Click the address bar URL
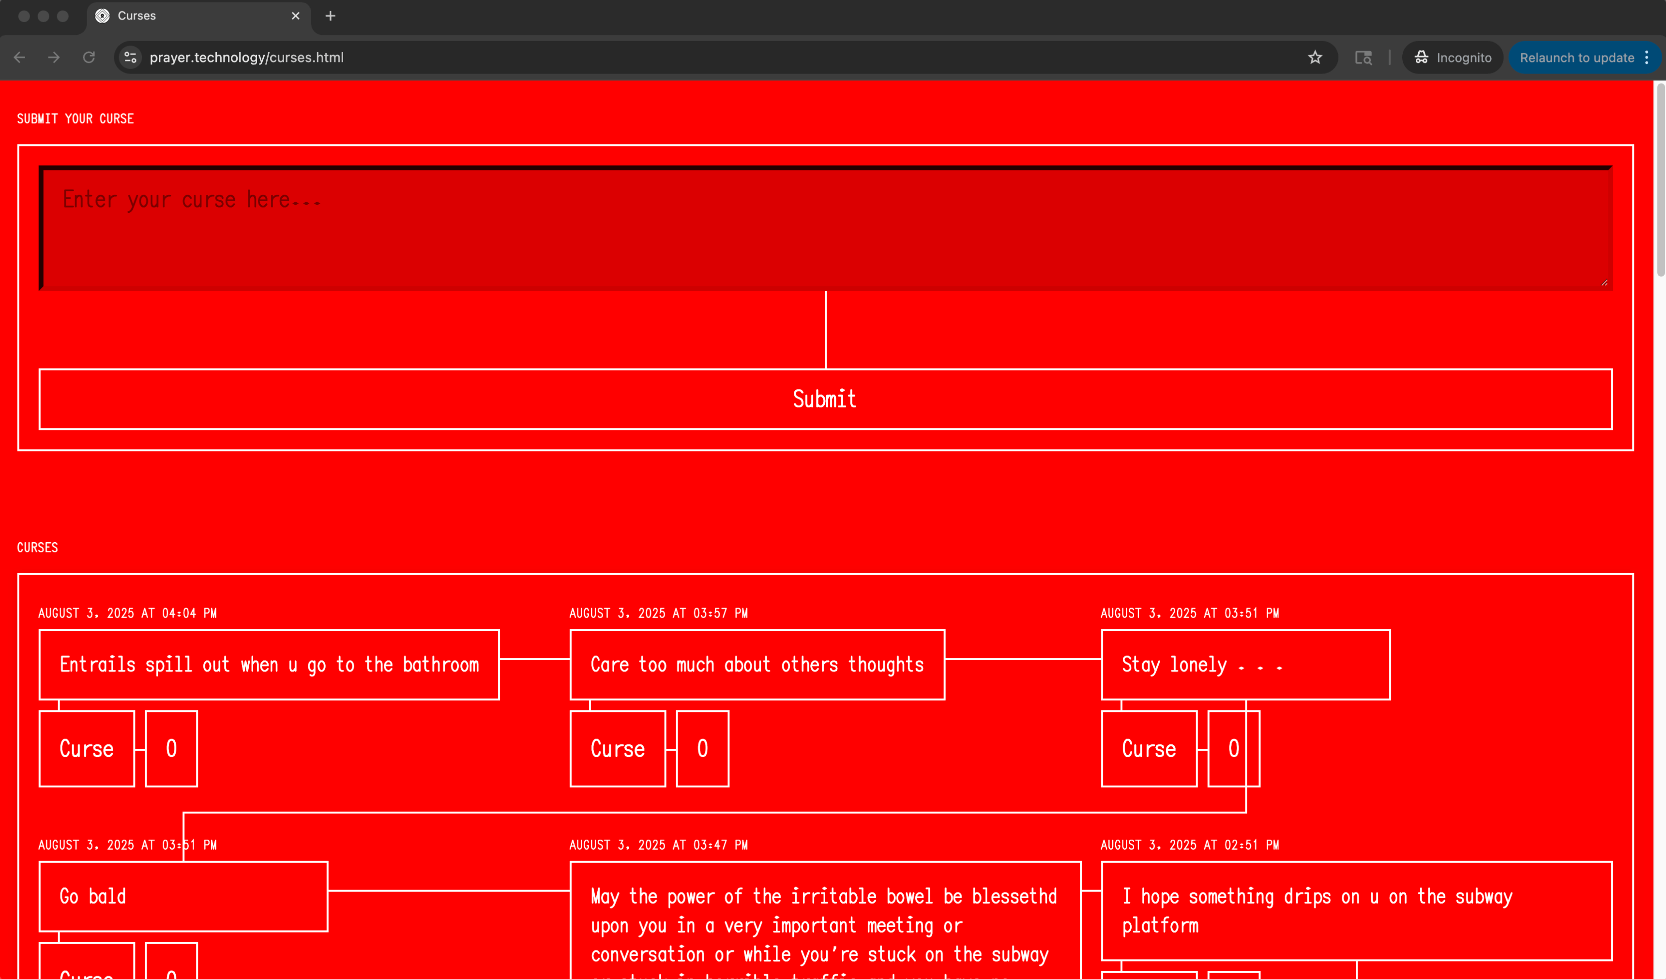The width and height of the screenshot is (1666, 979). point(246,58)
